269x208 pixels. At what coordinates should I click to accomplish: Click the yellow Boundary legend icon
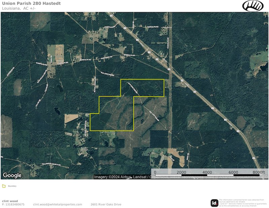tap(4, 186)
